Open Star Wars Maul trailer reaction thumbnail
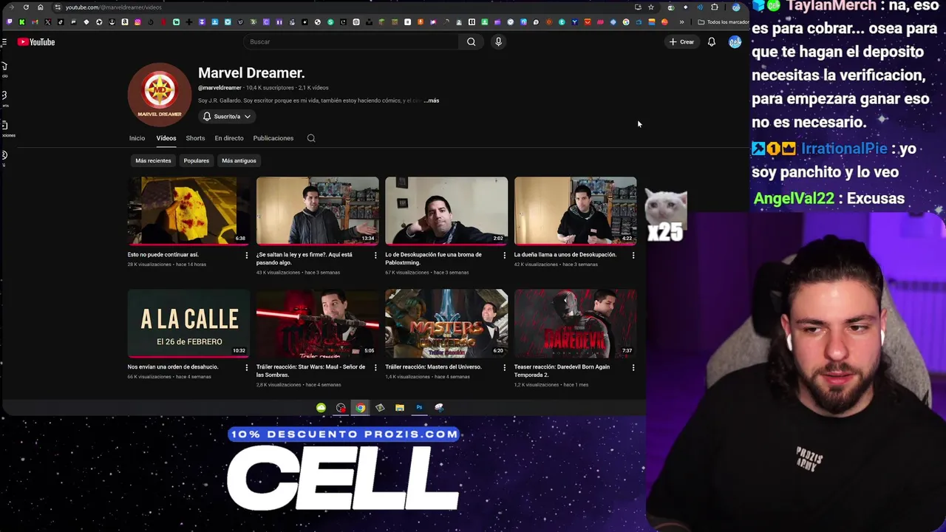 point(317,323)
